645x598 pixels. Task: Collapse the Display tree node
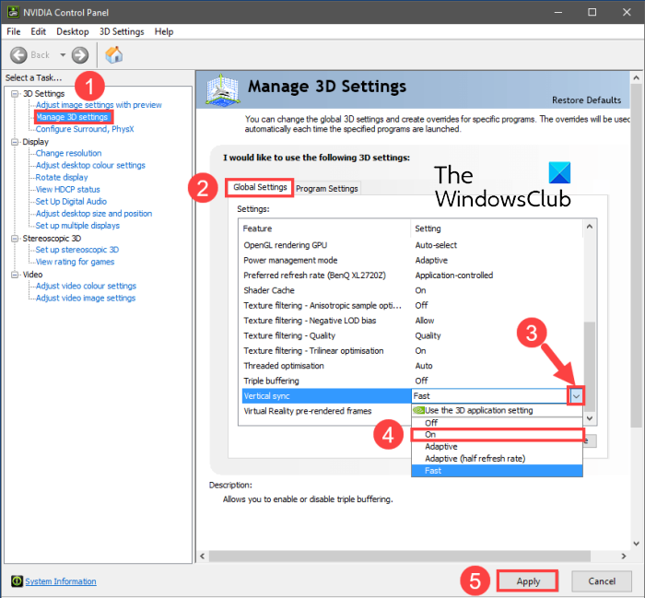click(x=15, y=142)
